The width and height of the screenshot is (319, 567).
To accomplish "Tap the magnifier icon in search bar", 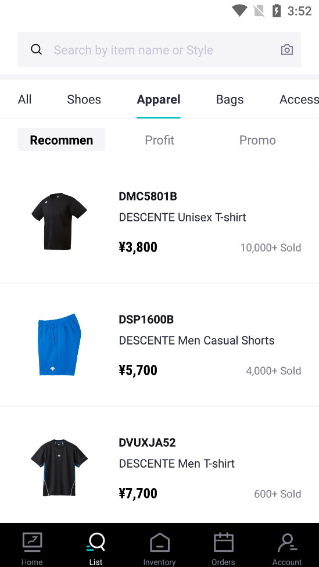I will 36,49.
